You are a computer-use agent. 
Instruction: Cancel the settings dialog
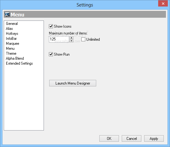[x=131, y=138]
